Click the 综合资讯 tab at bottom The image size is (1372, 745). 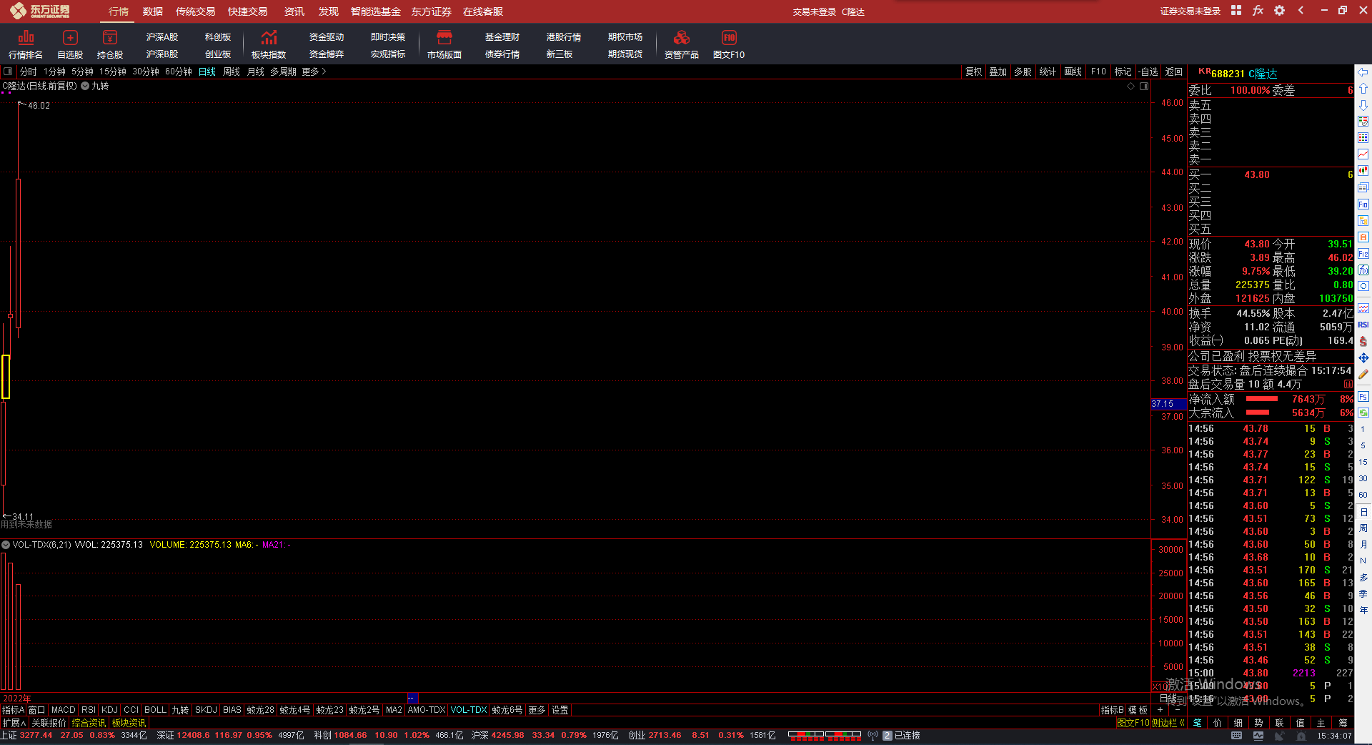[x=89, y=723]
